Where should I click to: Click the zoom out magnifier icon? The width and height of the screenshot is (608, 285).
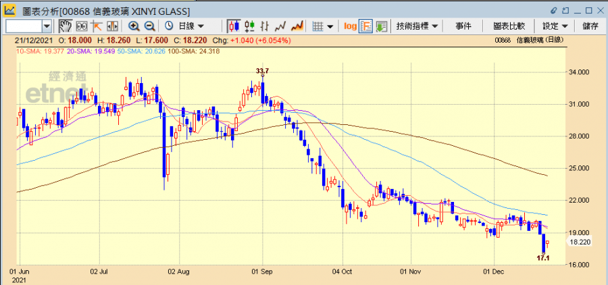pyautogui.click(x=149, y=26)
